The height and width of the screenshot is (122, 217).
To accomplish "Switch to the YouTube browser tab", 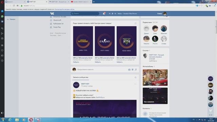I will tap(81, 2).
